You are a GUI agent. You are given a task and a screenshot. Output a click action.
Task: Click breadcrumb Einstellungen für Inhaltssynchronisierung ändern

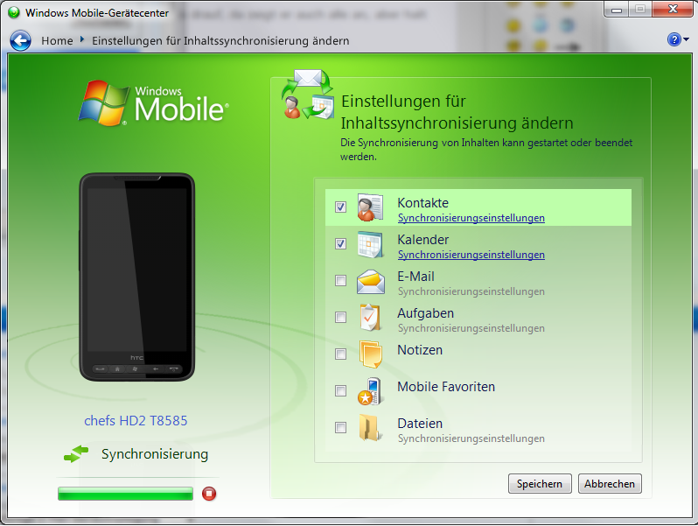(x=220, y=40)
